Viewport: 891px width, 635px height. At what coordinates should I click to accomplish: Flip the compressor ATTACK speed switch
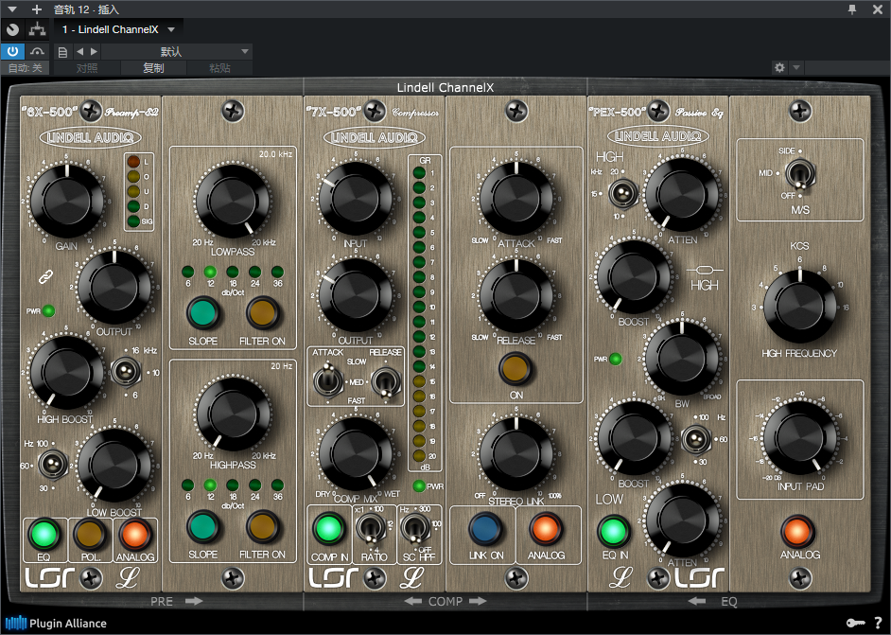tap(326, 380)
